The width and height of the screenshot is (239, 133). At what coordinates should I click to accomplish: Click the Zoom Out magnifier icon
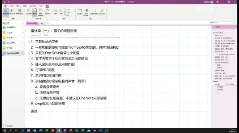(x=56, y=12)
